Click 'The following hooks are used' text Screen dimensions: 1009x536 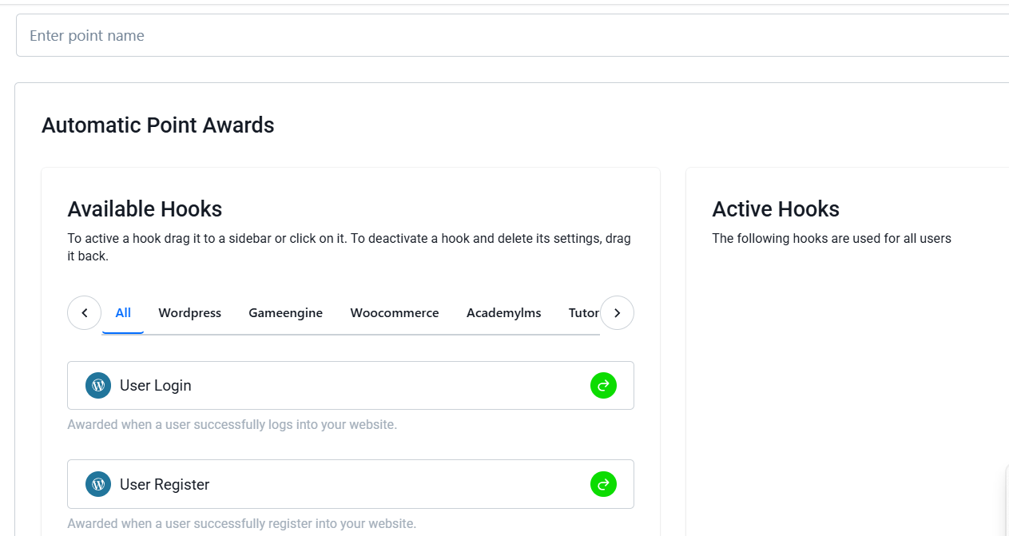(x=832, y=239)
